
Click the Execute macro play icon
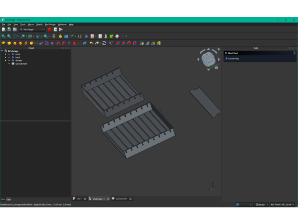(61, 29)
